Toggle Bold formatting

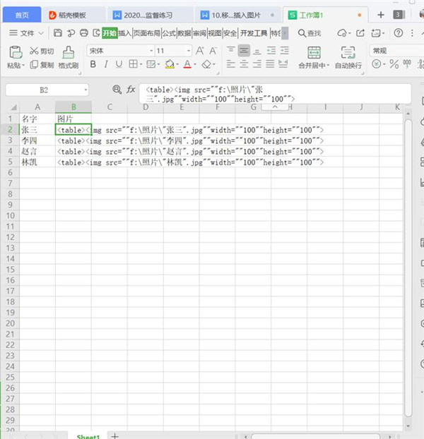click(x=93, y=64)
